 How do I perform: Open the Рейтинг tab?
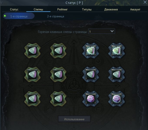pos(62,9)
